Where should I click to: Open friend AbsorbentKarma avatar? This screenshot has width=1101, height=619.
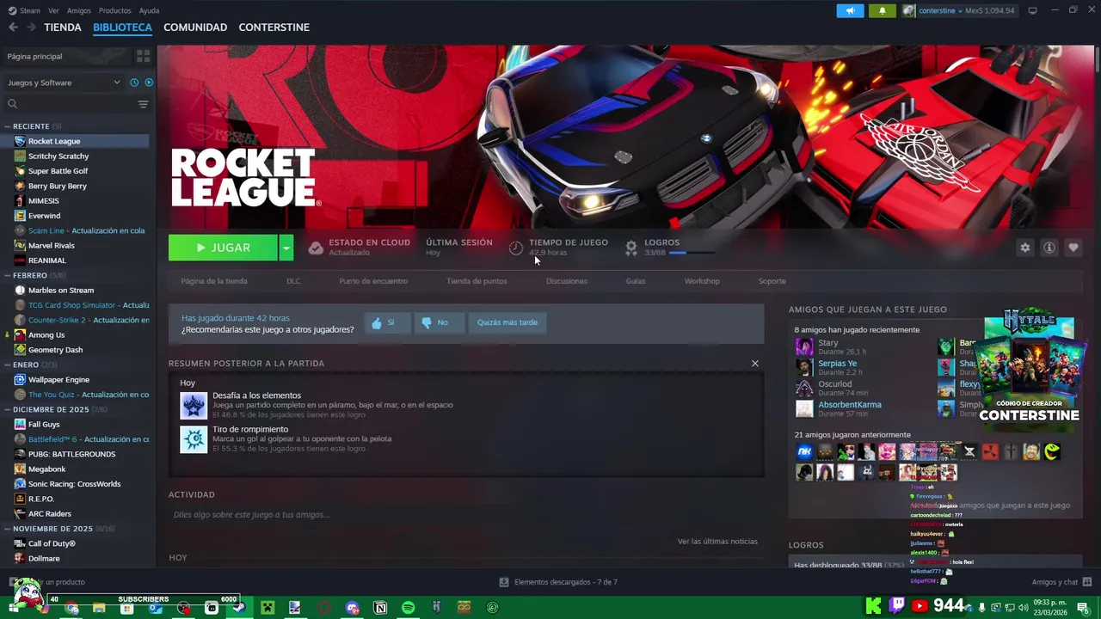804,408
